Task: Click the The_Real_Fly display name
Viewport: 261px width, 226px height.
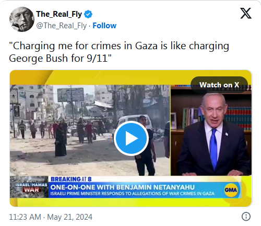Action: pos(59,14)
